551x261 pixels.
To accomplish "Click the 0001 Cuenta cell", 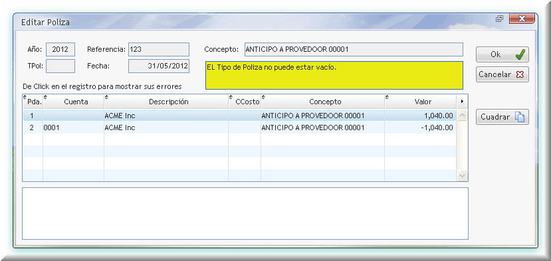I will (x=73, y=128).
